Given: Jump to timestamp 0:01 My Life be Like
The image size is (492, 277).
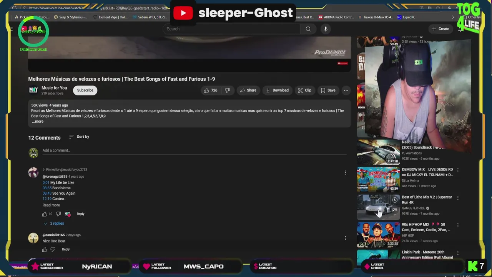Looking at the screenshot, I should click(46, 183).
